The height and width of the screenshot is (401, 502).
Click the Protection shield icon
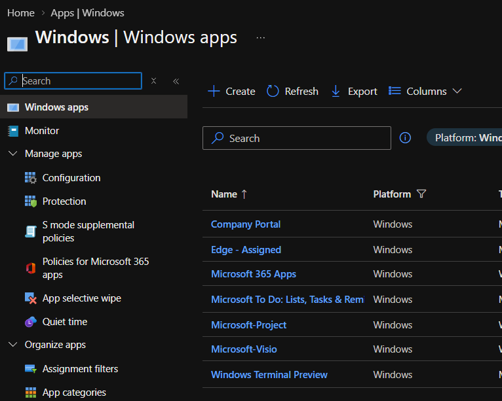click(31, 201)
